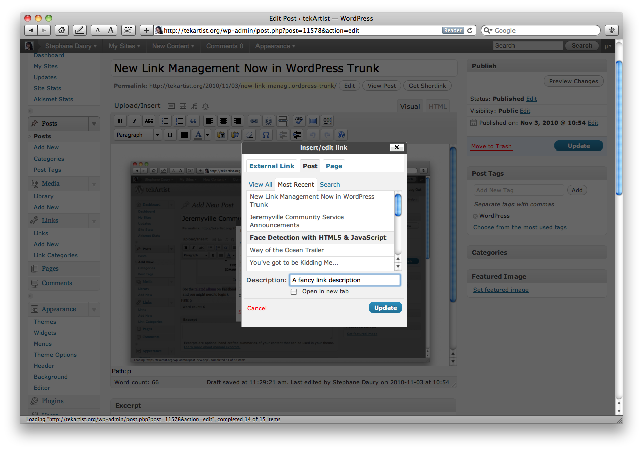Click the blue Update button in dialog

385,308
